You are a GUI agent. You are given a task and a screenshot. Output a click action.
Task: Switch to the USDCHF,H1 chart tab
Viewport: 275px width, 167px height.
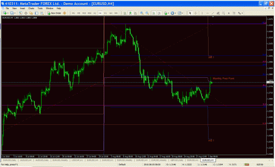pyautogui.click(x=77, y=160)
